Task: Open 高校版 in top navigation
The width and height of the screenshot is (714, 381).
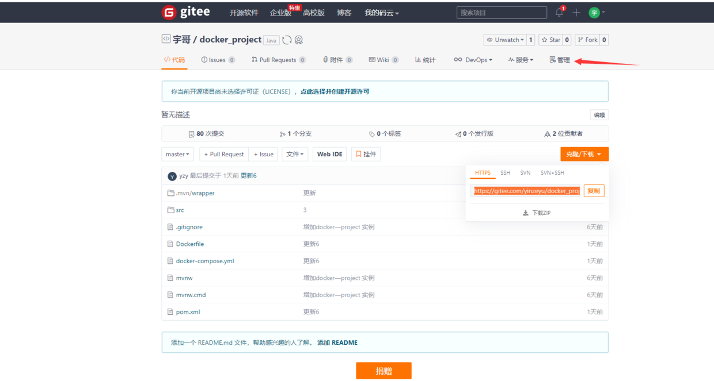Action: [314, 13]
